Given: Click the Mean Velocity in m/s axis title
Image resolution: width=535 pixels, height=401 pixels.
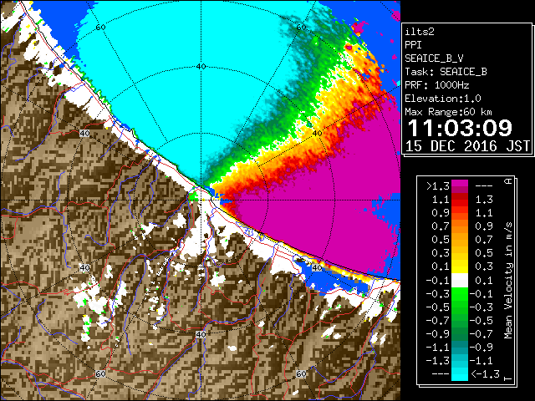Looking at the screenshot, I should coord(508,280).
